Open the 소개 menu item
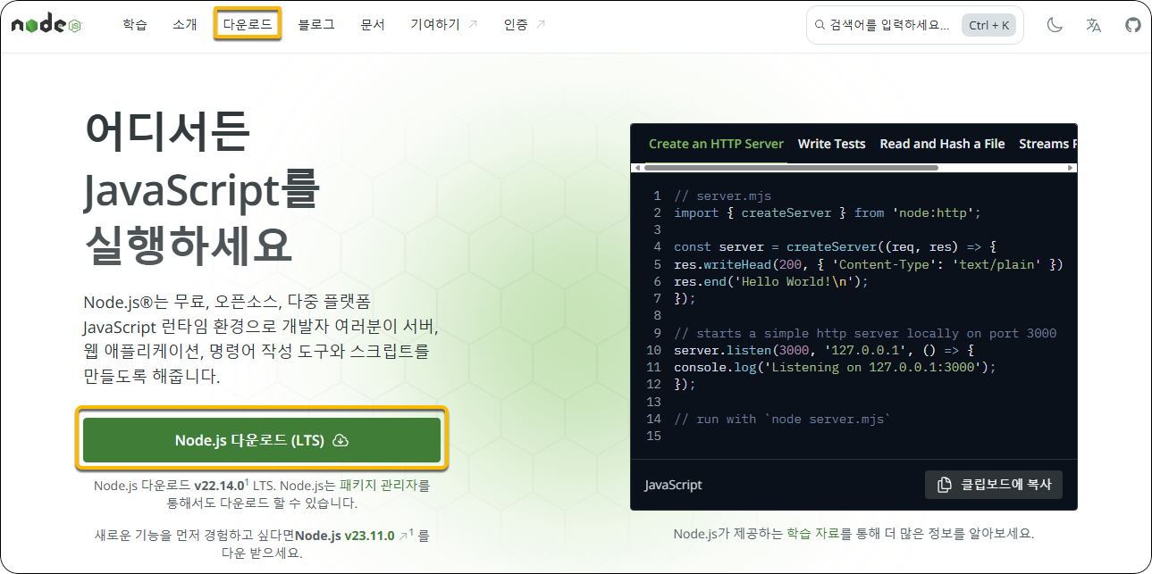 (185, 25)
